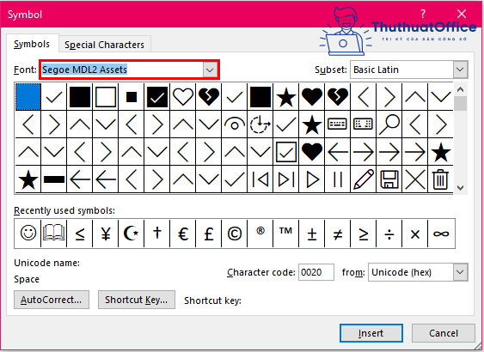Choose the dagger recent symbol

pos(157,234)
